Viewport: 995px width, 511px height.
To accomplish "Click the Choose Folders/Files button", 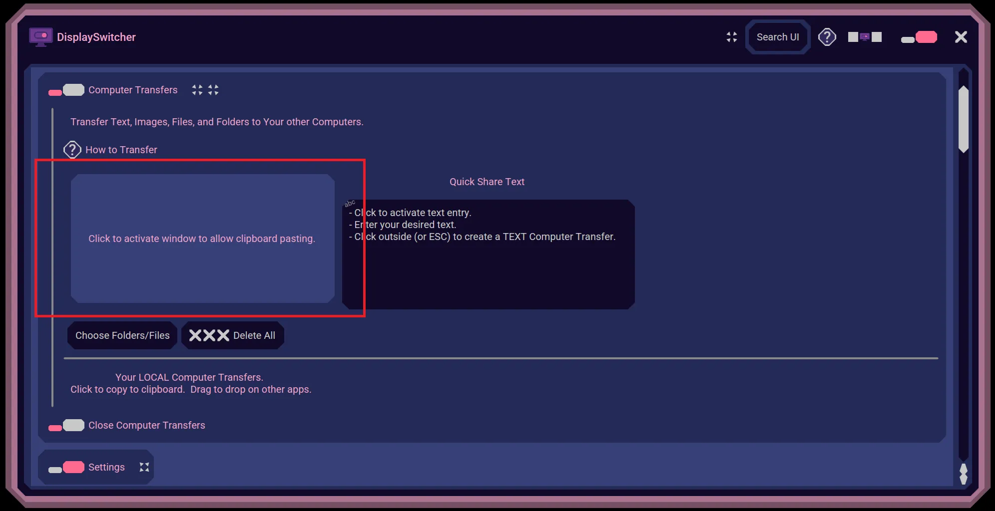I will [122, 335].
